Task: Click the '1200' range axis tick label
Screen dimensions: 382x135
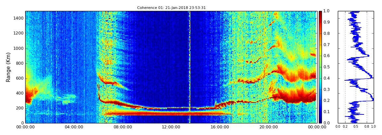Action: pos(19,33)
